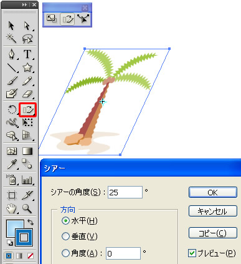Image resolution: width=241 pixels, height=264 pixels.
Task: Select the 垂直(V) vertical radio button
Action: (65, 237)
